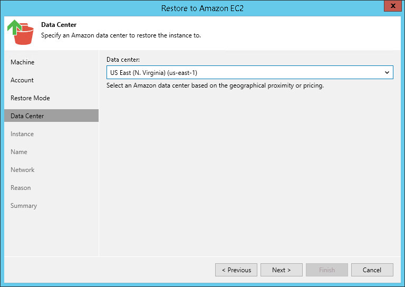
Task: Click the 'Data Center' header title
Action: click(59, 25)
